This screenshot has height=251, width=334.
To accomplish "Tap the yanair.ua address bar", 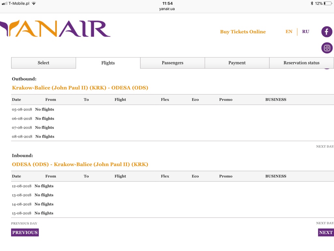I will (x=167, y=9).
